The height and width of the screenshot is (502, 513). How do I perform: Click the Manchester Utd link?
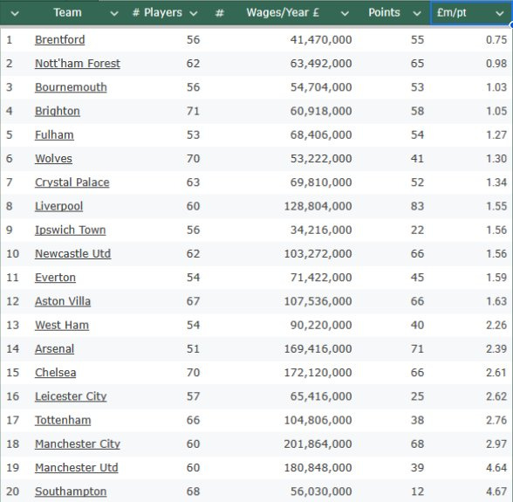pyautogui.click(x=77, y=468)
